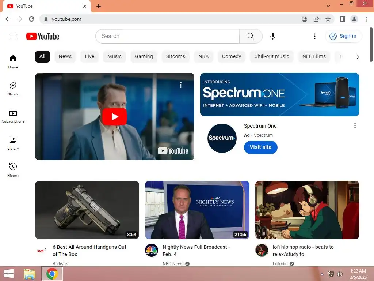The height and width of the screenshot is (281, 374).
Task: Click the Lofi Girl channel avatar
Action: pos(262,250)
